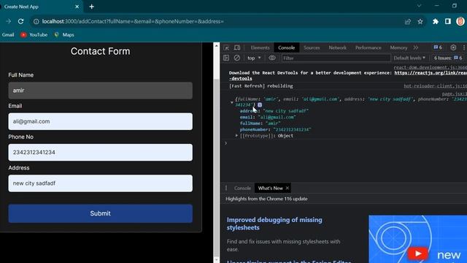Viewport: 467px width, 263px height.
Task: Open the top context dropdown
Action: (x=254, y=58)
